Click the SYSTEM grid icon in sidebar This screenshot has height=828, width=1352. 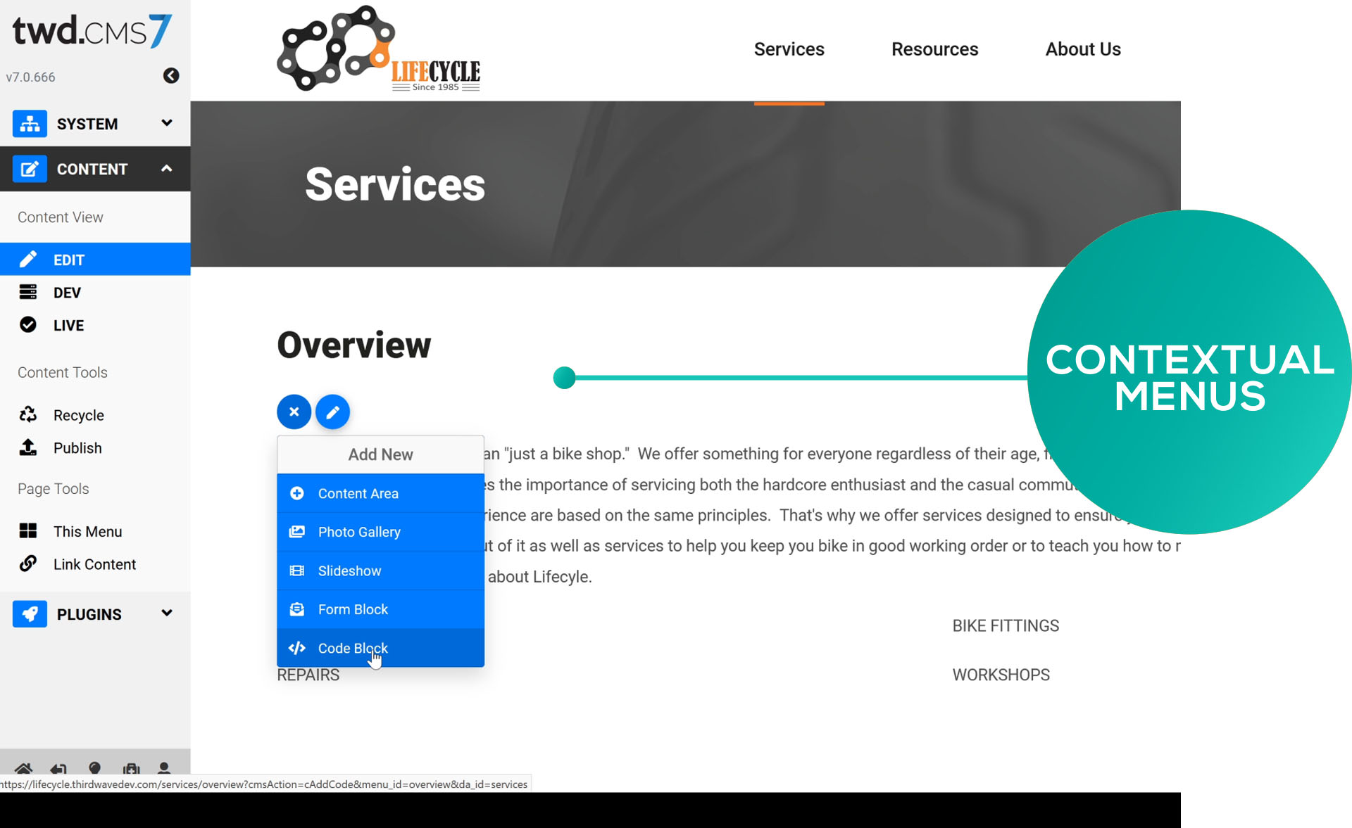[x=27, y=122]
